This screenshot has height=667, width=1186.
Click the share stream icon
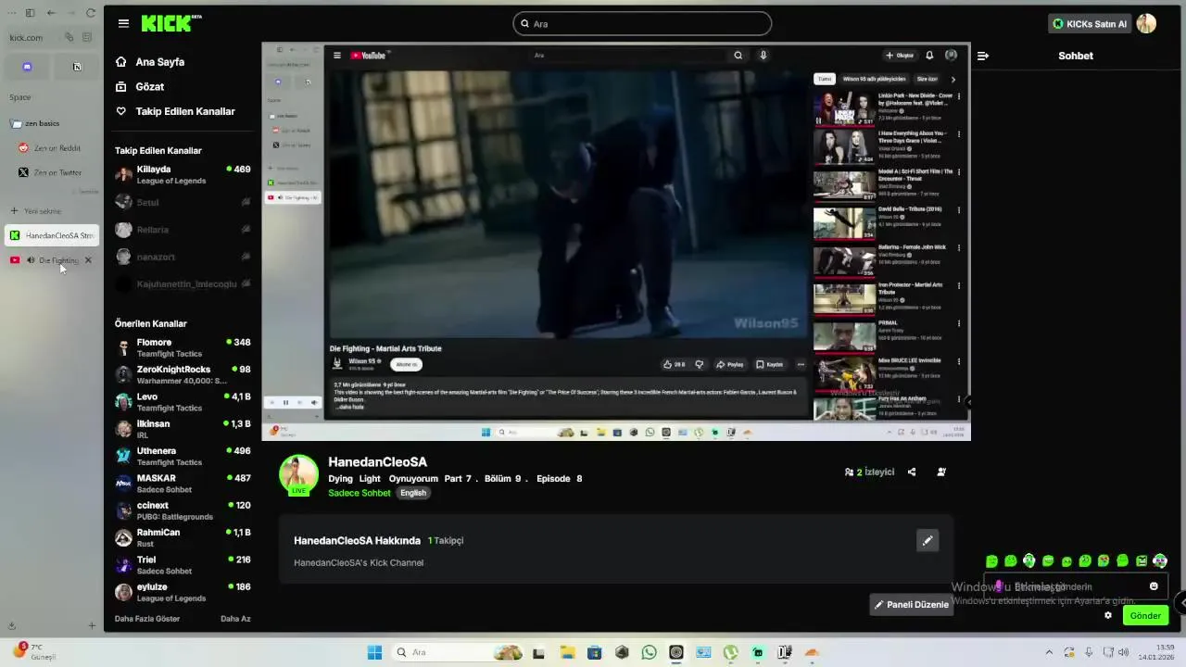912,472
